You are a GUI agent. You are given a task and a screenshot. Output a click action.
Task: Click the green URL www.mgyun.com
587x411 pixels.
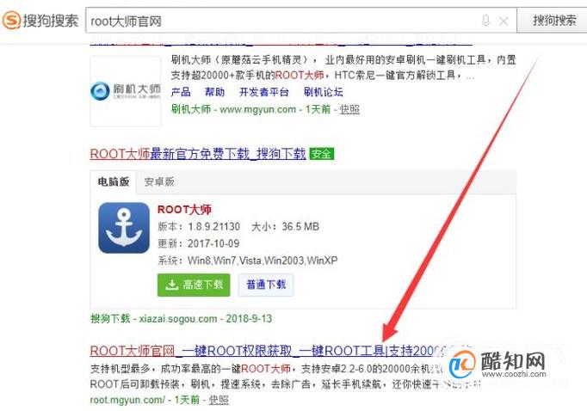(257, 109)
